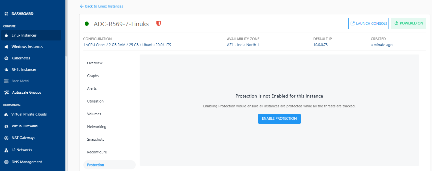Screen dimensions: 432x171
Task: Click instance name ADC-R569-7-Linuks
Action: pos(121,24)
